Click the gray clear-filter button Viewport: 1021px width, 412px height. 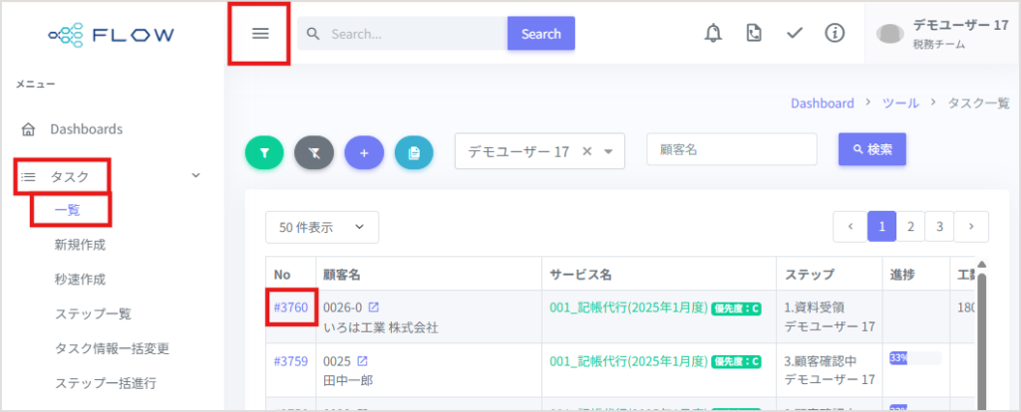314,152
